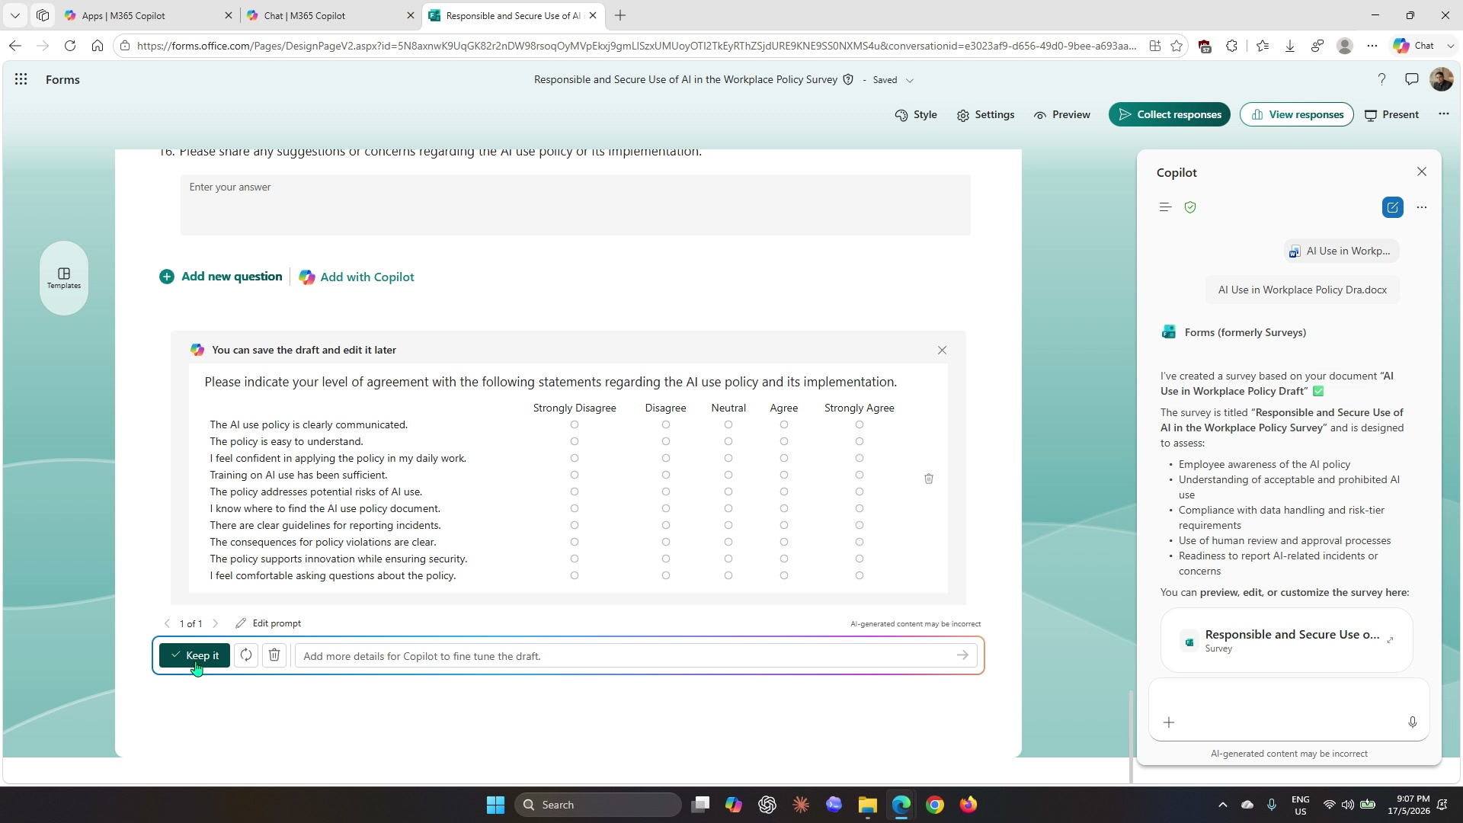Click Edit prompt
The image size is (1463, 823).
(x=268, y=623)
